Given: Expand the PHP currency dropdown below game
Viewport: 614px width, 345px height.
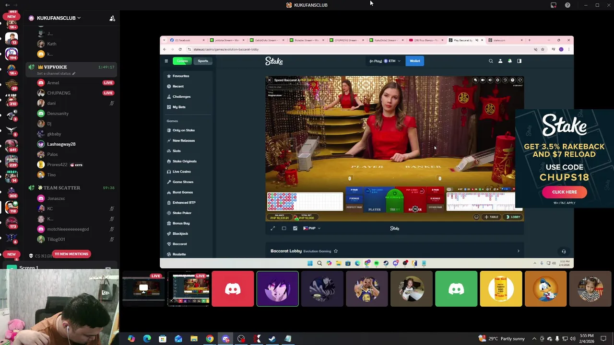Looking at the screenshot, I should tap(312, 228).
